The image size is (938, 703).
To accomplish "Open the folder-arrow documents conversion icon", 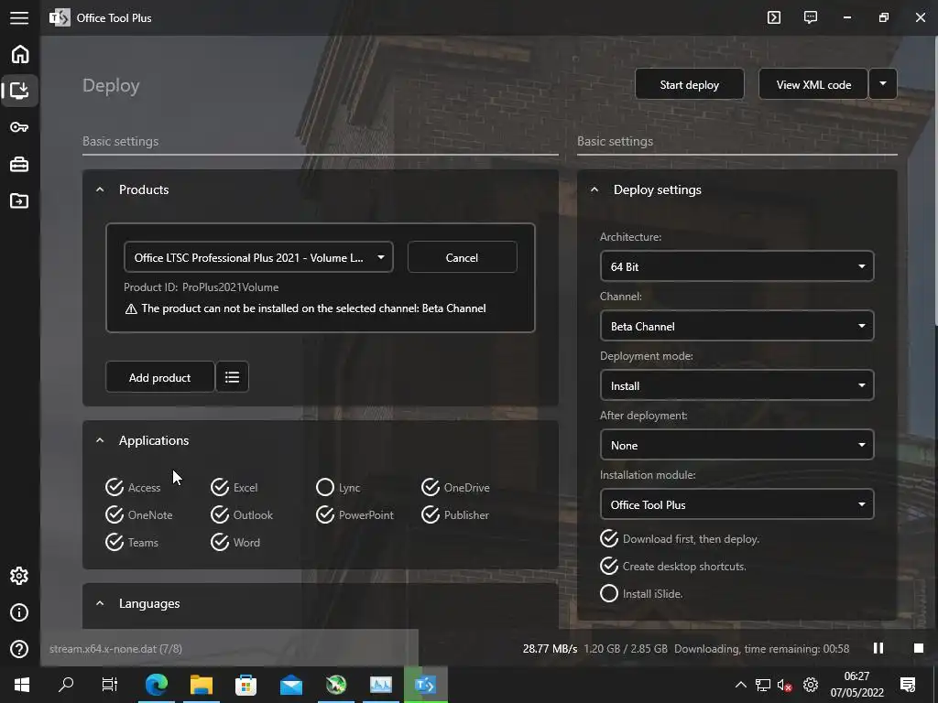I will (20, 200).
